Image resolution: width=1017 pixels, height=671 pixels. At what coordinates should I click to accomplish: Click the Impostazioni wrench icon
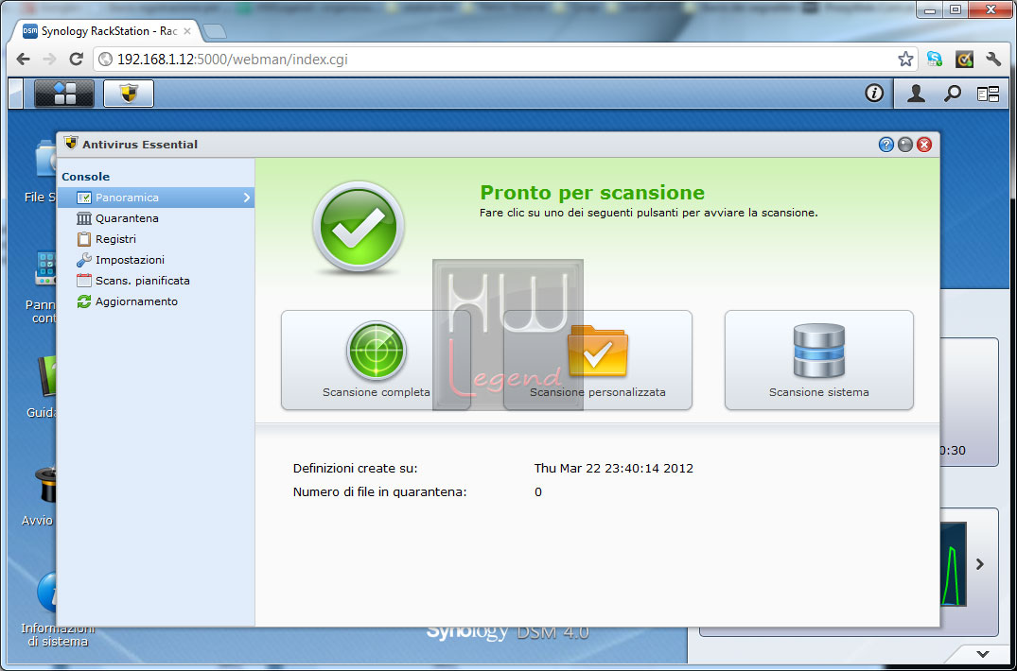coord(83,260)
